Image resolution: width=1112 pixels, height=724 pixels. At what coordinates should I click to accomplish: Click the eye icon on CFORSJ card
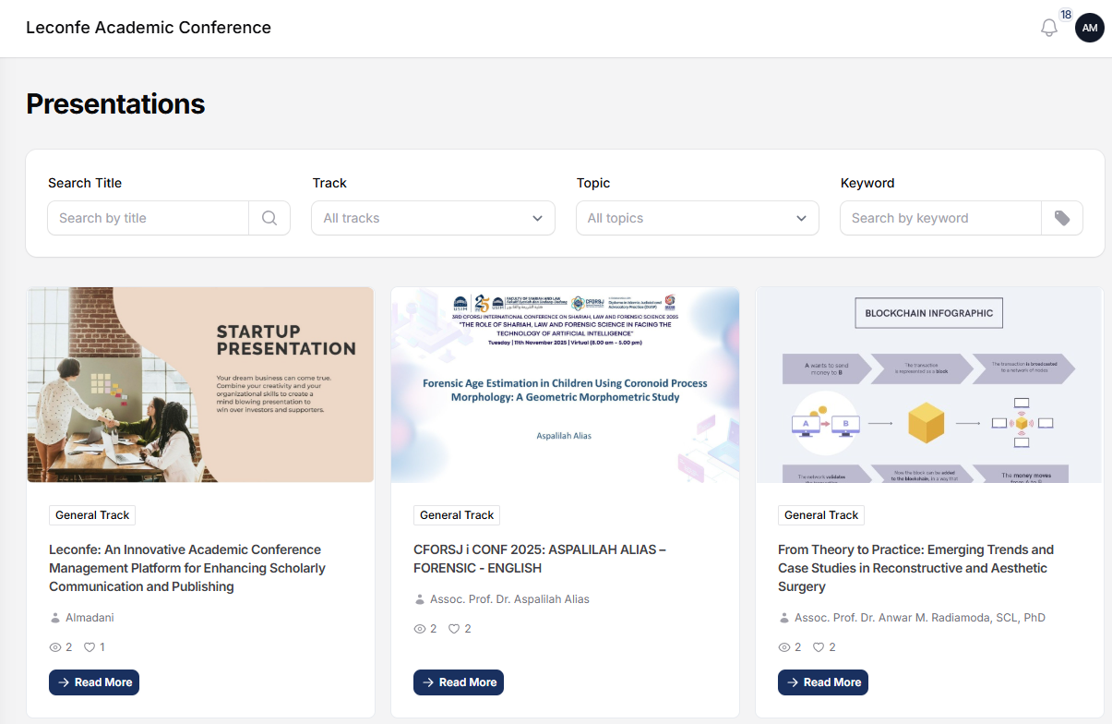pos(420,629)
